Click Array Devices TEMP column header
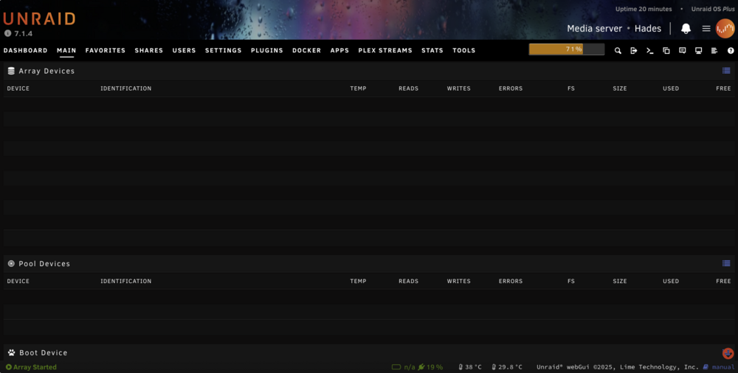Viewport: 738px width, 373px height. point(358,88)
